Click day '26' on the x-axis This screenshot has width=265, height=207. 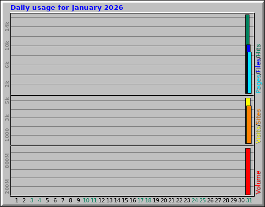[x=210, y=200]
